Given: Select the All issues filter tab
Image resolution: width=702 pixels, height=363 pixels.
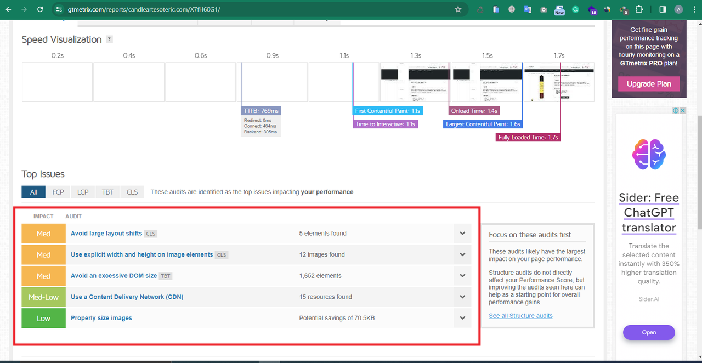Looking at the screenshot, I should tap(33, 192).
